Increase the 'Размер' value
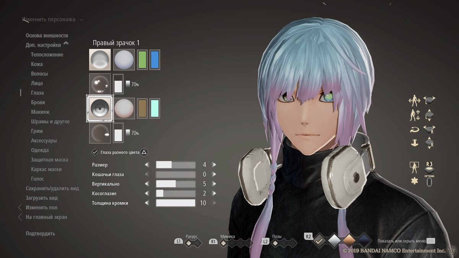The height and width of the screenshot is (258, 459). (x=214, y=165)
